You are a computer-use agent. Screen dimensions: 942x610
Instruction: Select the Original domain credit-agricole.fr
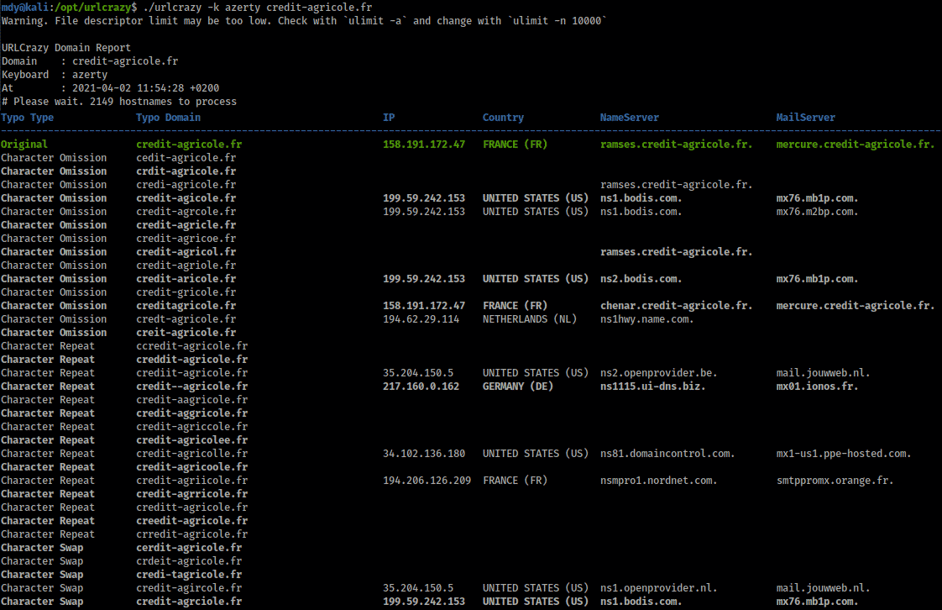click(189, 145)
